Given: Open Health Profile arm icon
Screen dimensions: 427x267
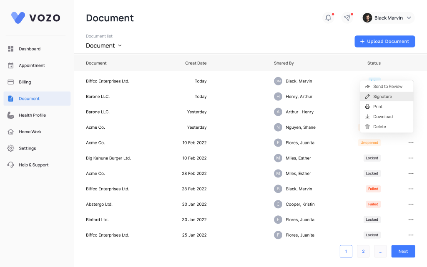Looking at the screenshot, I should [x=11, y=115].
